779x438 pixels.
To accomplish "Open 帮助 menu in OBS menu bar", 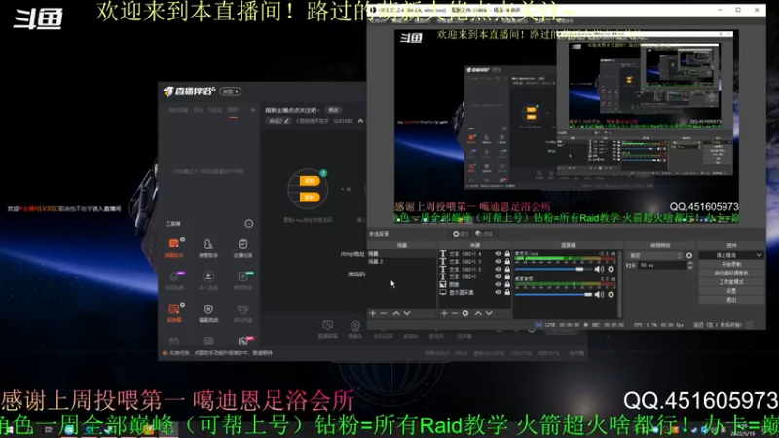I will (x=565, y=20).
